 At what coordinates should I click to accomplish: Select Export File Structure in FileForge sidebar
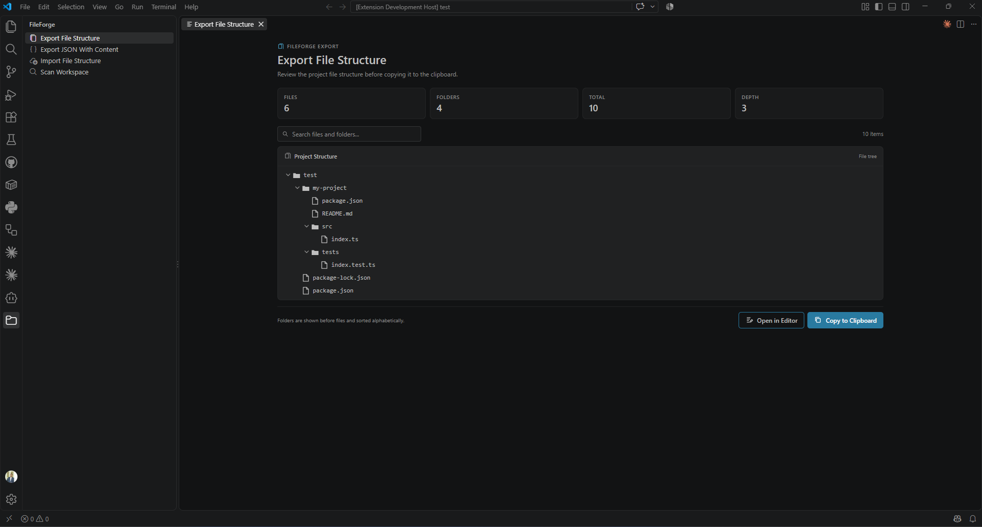click(x=99, y=38)
